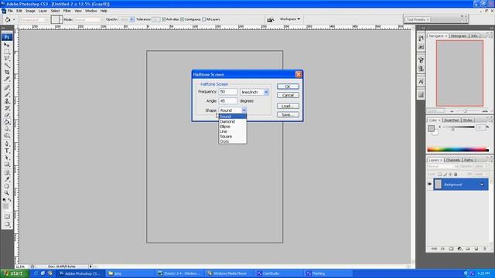Switch to the Swatches tab
Image resolution: width=495 pixels, height=278 pixels.
click(451, 120)
